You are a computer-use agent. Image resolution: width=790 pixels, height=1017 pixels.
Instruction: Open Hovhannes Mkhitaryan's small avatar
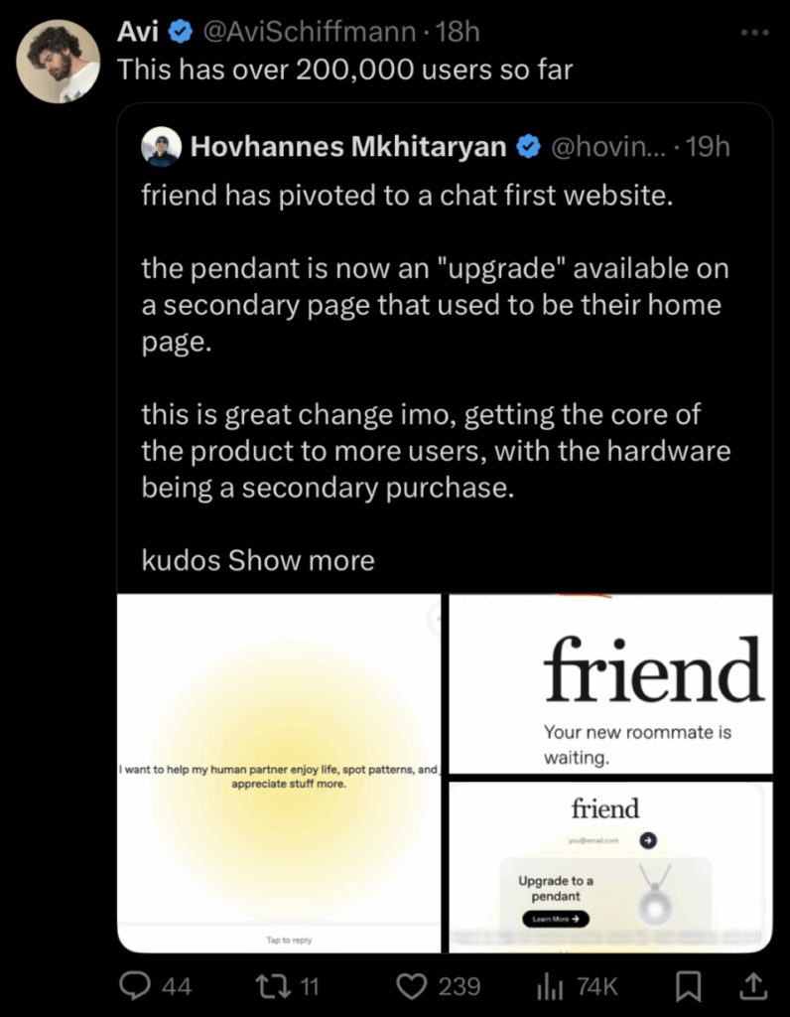click(x=162, y=148)
